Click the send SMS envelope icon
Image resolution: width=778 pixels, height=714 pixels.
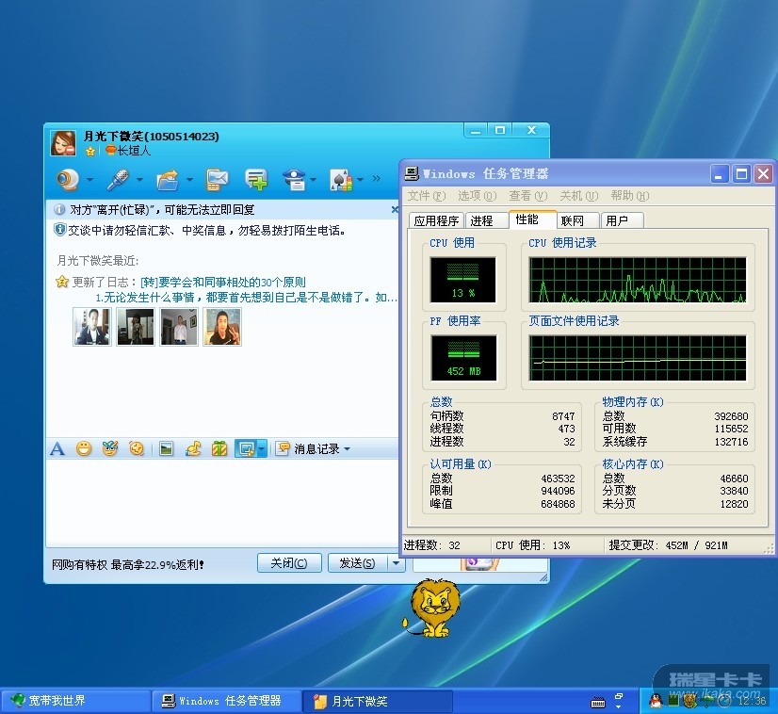pos(217,180)
